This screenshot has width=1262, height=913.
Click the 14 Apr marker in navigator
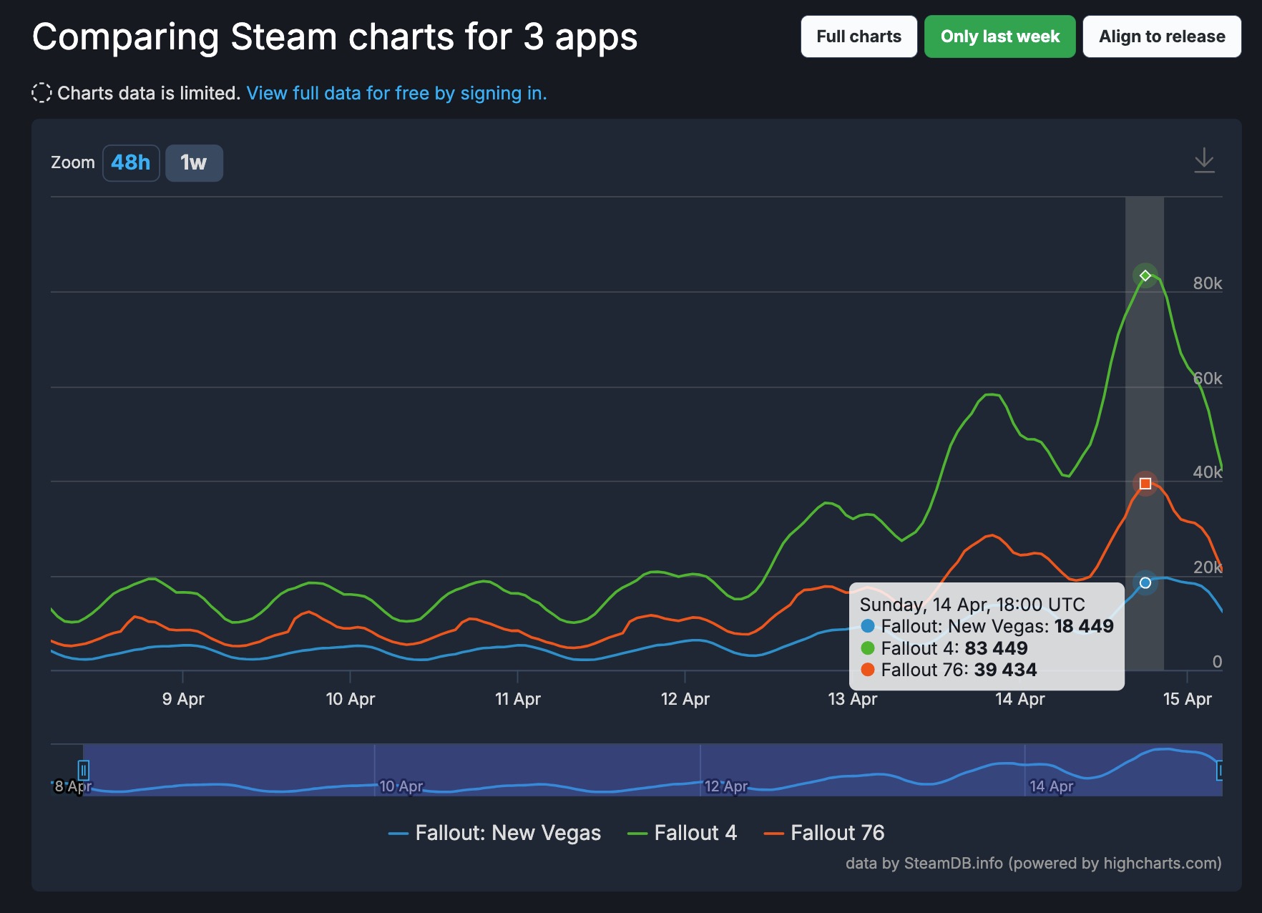click(x=1051, y=786)
